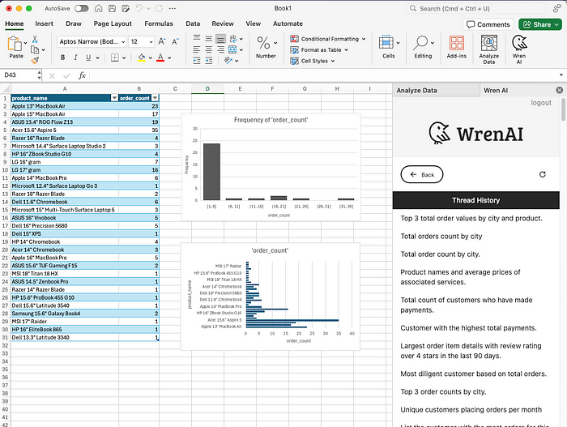Image resolution: width=567 pixels, height=427 pixels.
Task: Open the product_name column filter dropdown
Action: click(x=114, y=97)
